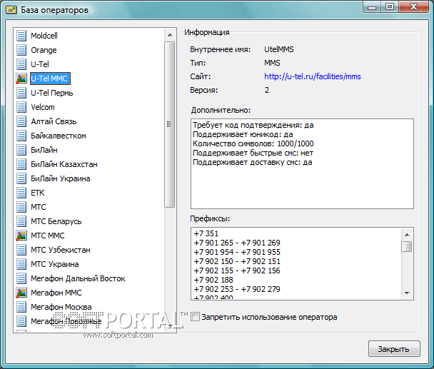Select Мегафон Москва operator
This screenshot has width=434, height=369.
pyautogui.click(x=61, y=307)
